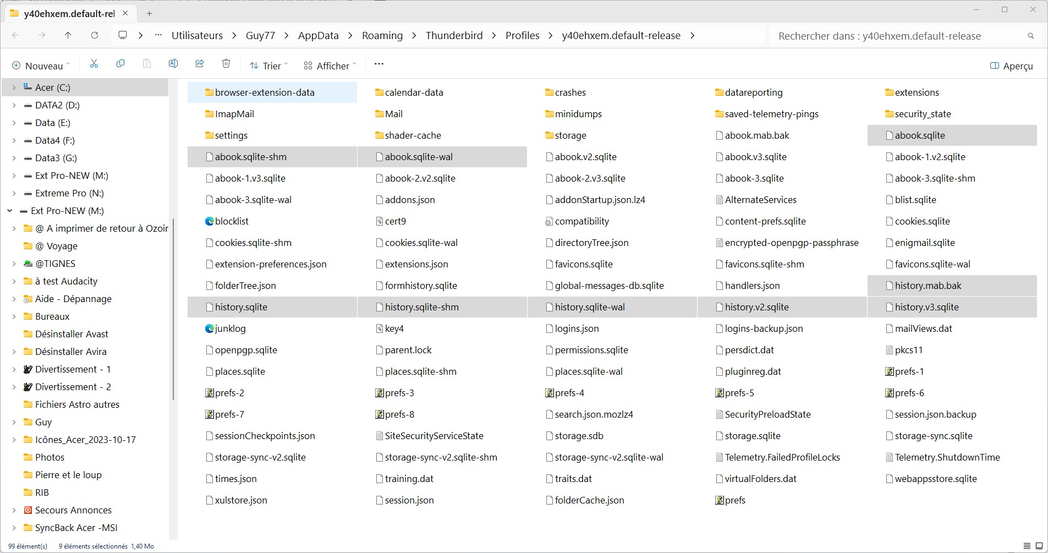The width and height of the screenshot is (1048, 553).
Task: Go back with the back arrow
Action: click(15, 35)
